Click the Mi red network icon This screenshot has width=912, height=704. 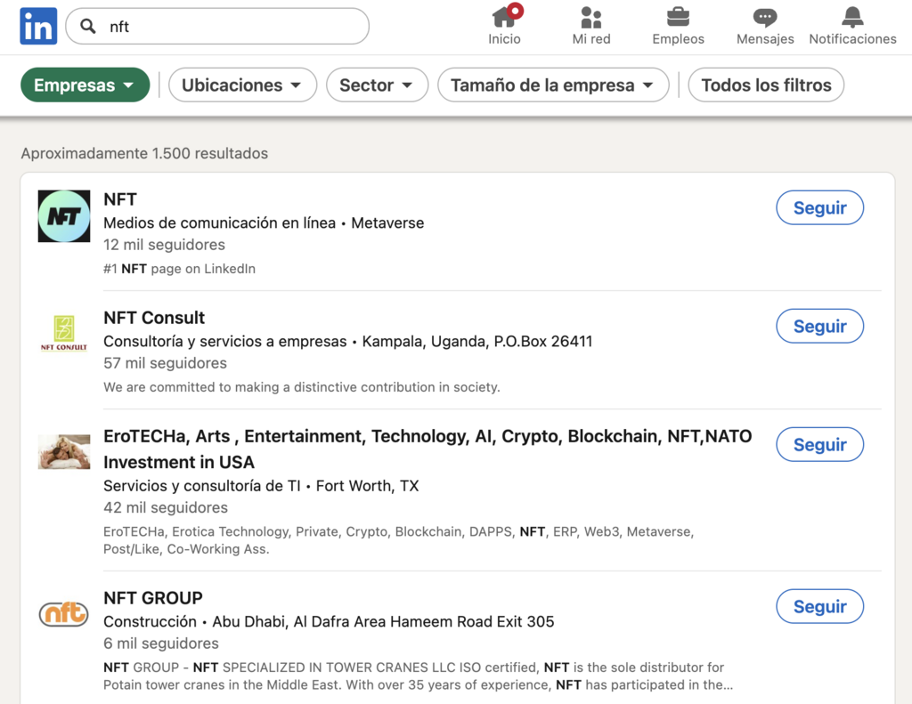point(590,20)
